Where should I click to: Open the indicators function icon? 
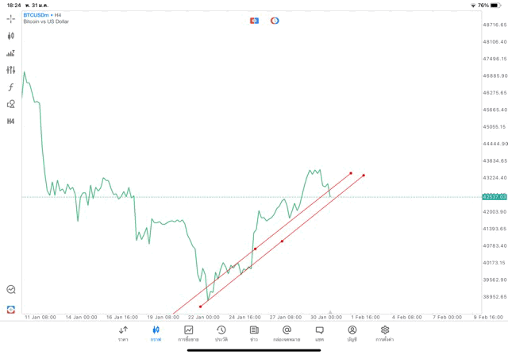coord(10,87)
